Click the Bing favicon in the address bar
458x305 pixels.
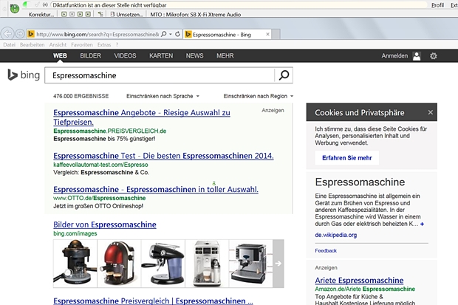31,35
